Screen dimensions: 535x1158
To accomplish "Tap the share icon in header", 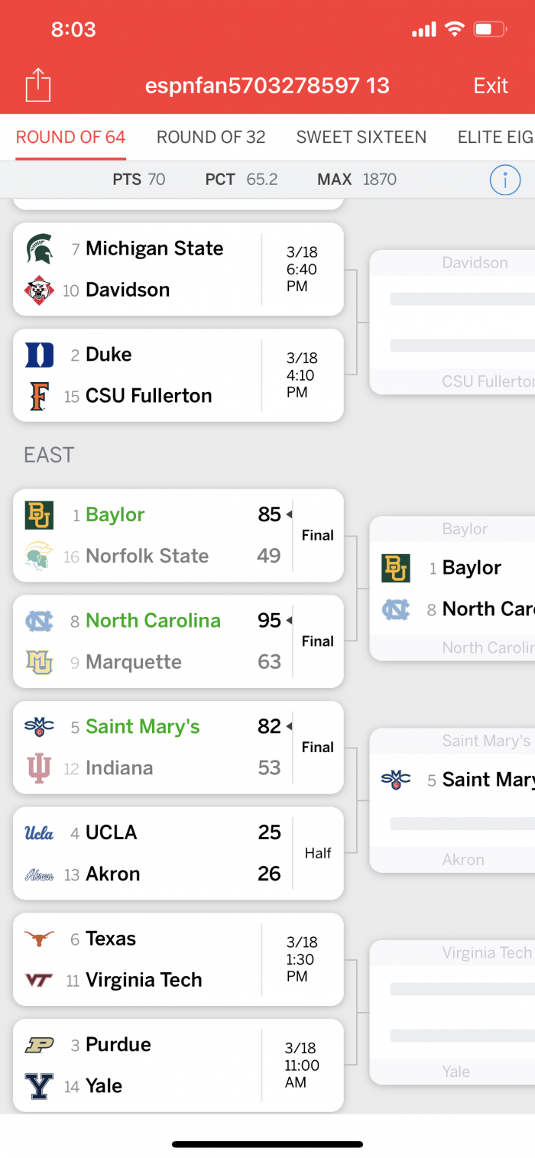I will 38,85.
